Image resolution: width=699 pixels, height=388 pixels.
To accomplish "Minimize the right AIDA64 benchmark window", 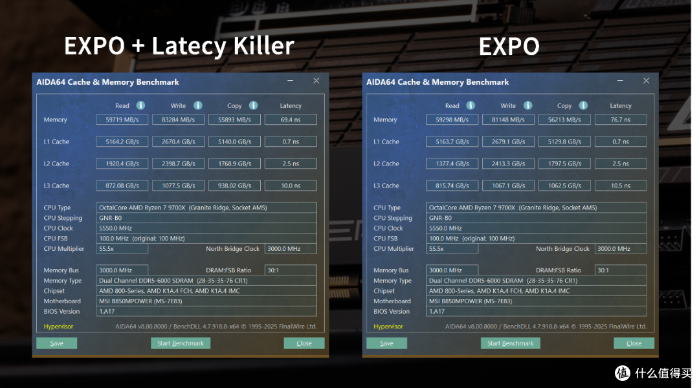I will (620, 81).
